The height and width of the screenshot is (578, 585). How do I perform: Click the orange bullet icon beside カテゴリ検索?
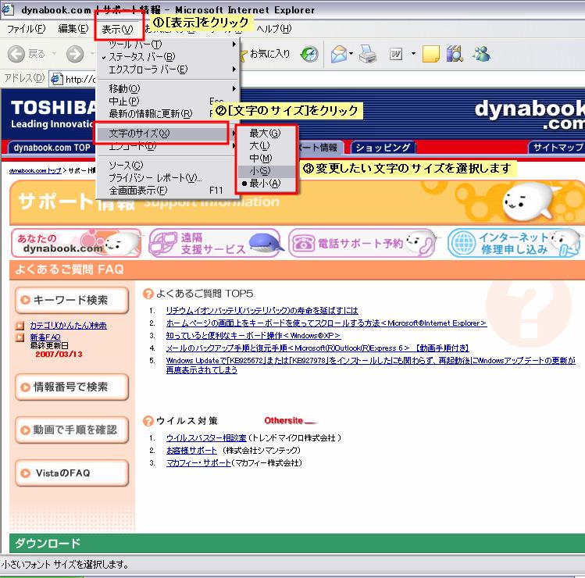[20, 326]
